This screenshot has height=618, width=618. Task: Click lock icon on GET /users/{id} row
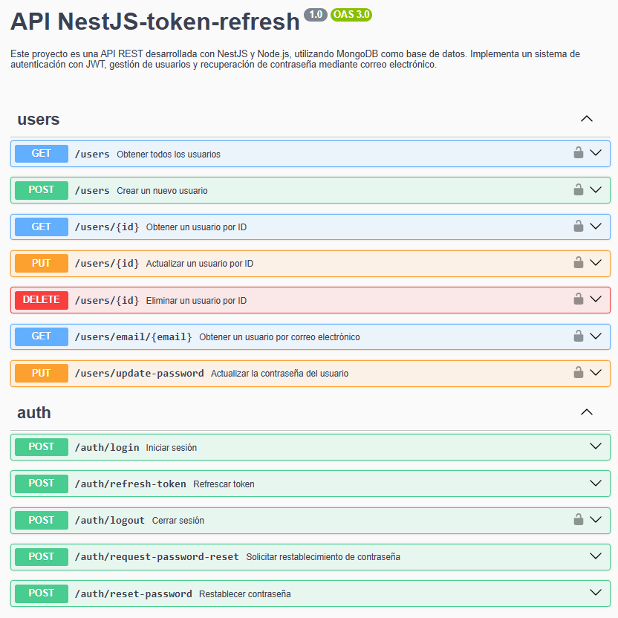pyautogui.click(x=578, y=227)
